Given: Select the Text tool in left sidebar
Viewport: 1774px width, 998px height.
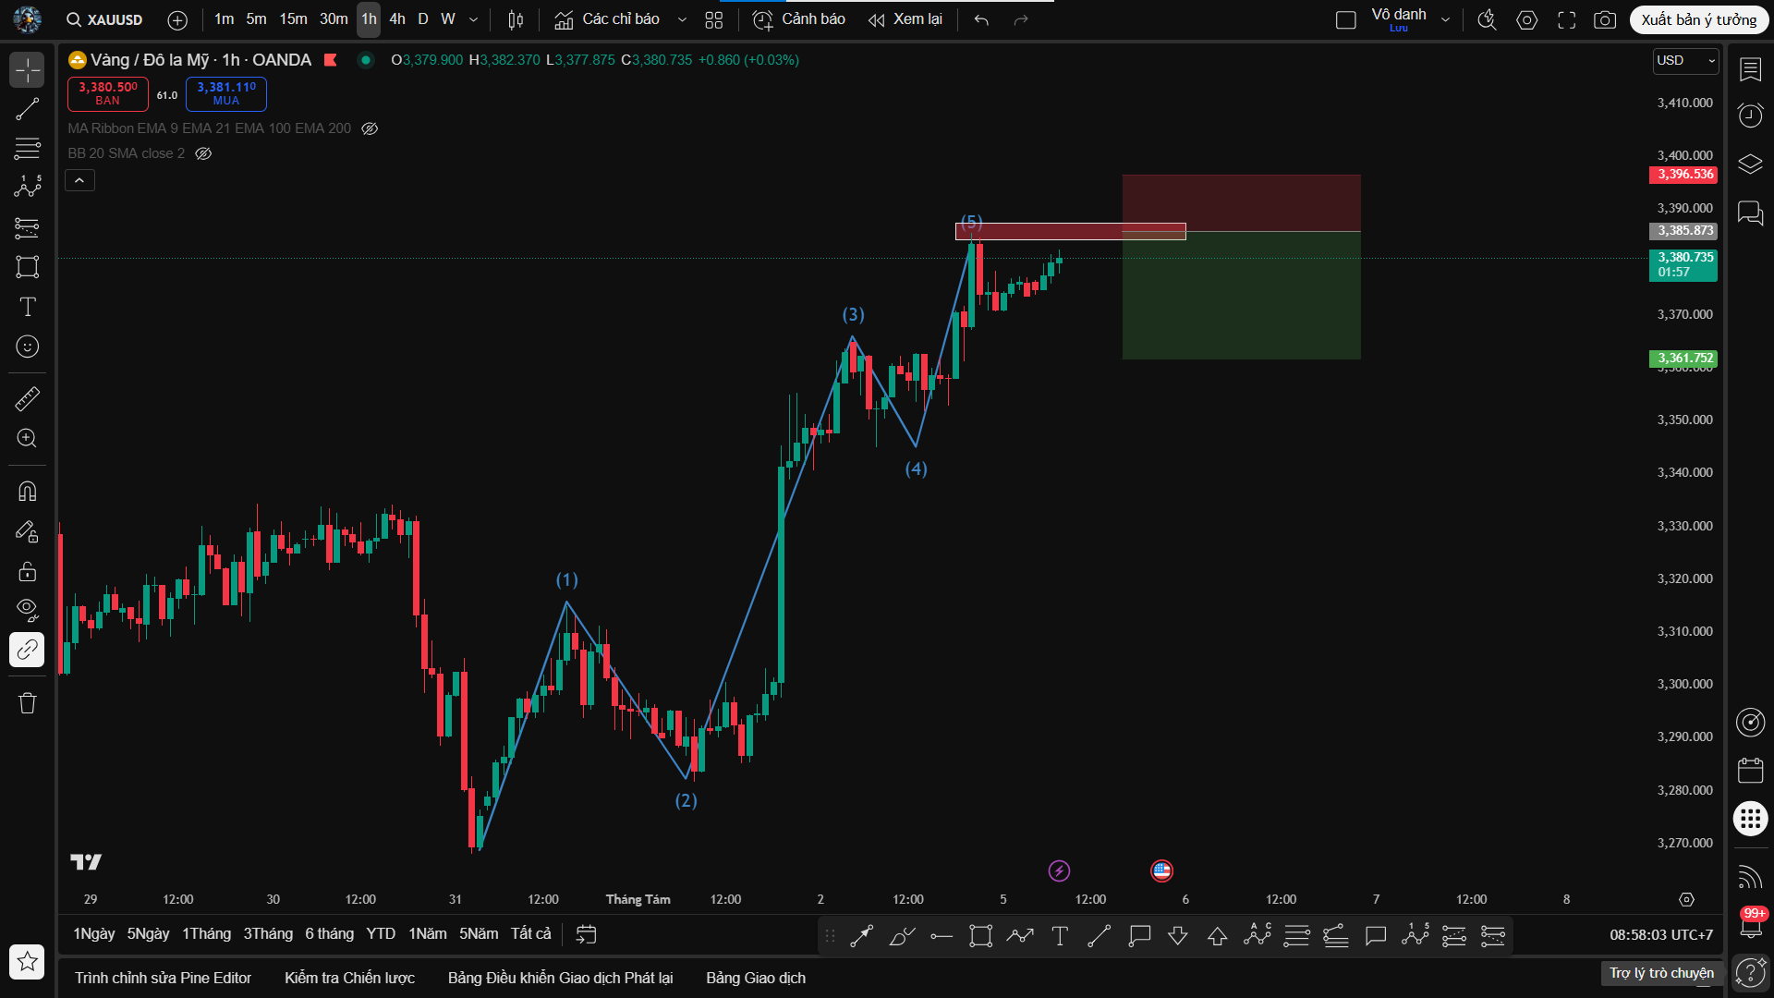Looking at the screenshot, I should [27, 307].
